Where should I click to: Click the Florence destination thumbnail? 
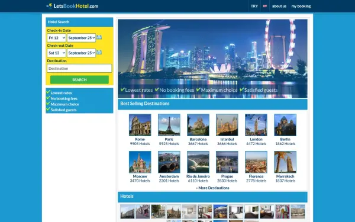[256, 162]
